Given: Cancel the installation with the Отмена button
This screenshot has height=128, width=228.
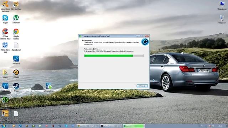Looking at the screenshot, I should [x=142, y=86].
